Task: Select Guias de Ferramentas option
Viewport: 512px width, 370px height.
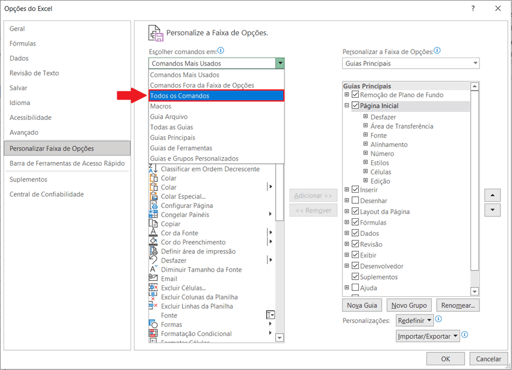Action: tap(216, 148)
